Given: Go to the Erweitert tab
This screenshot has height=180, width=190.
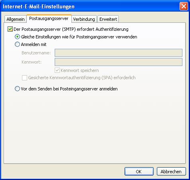Looking at the screenshot, I should [108, 19].
